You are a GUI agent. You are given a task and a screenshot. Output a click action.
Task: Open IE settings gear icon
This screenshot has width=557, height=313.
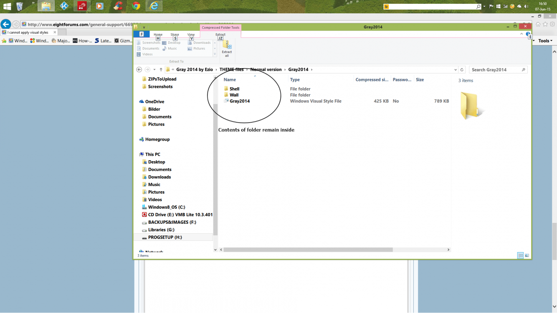[x=552, y=24]
